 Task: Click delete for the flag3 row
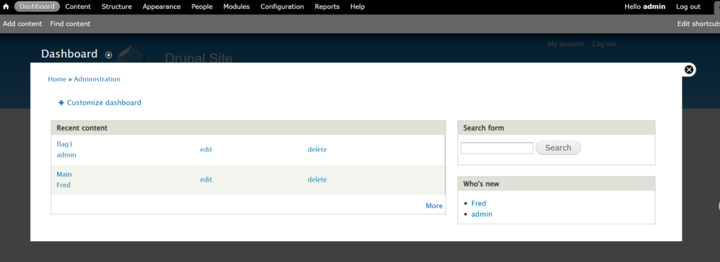317,150
